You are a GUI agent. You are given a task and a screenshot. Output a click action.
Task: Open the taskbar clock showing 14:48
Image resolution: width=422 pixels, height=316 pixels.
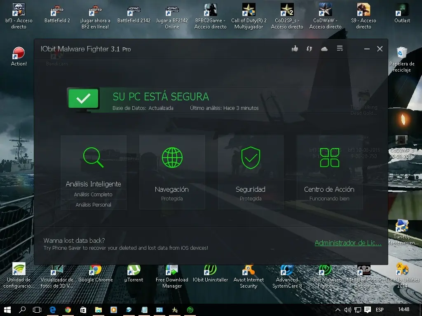tap(403, 309)
